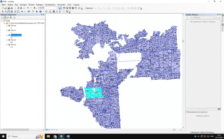Collapse the Export_Output layer legend
Viewport: 224px width, 139px height.
[x=7, y=35]
